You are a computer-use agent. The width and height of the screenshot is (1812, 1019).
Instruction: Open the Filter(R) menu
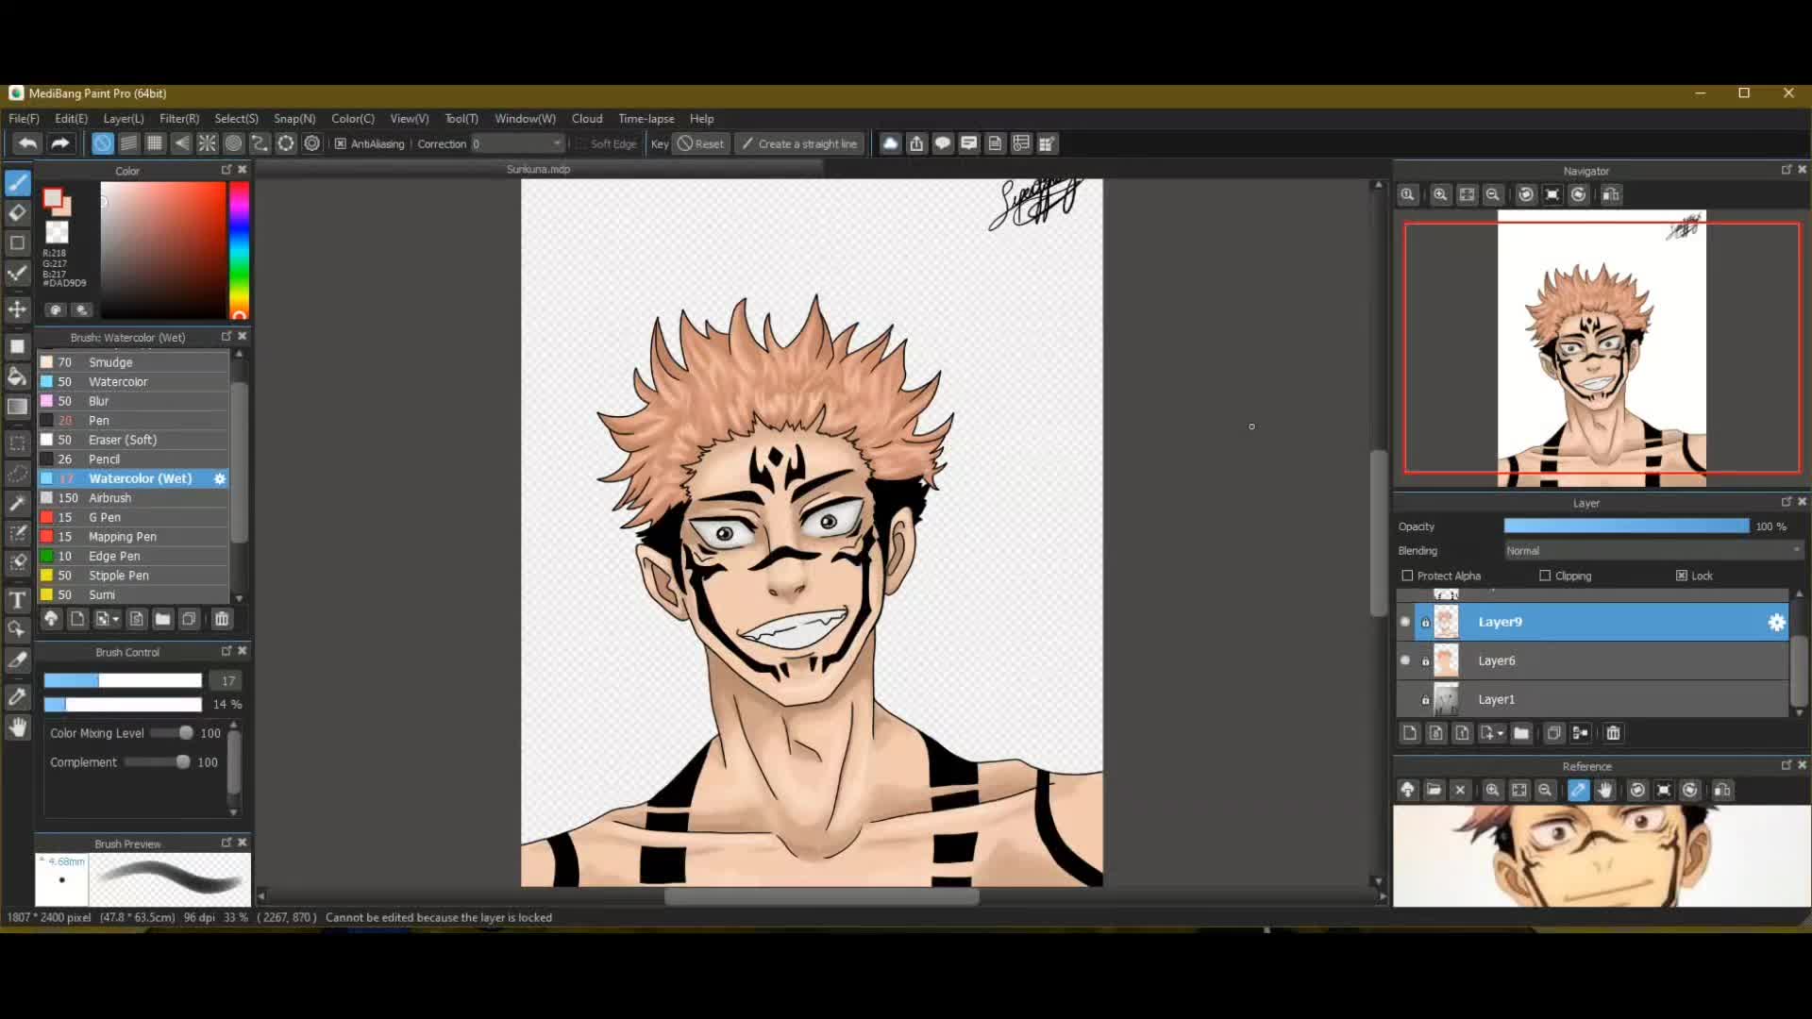(179, 119)
